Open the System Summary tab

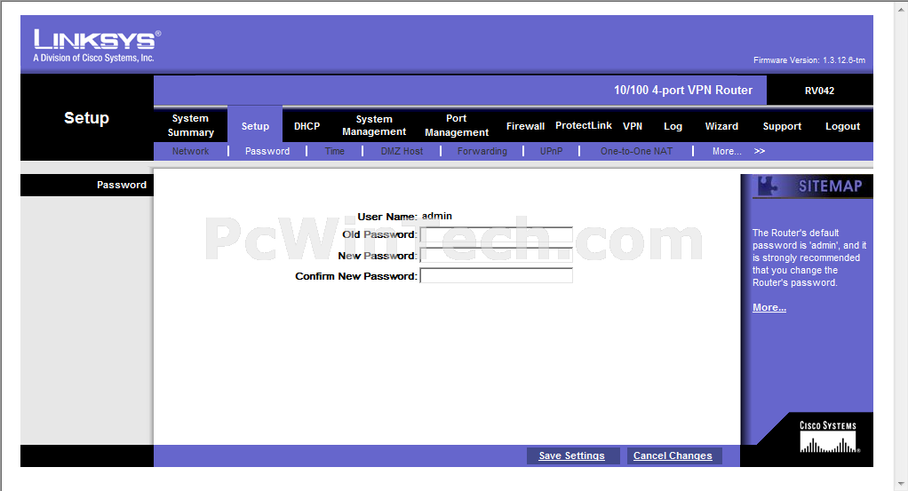[x=190, y=125]
